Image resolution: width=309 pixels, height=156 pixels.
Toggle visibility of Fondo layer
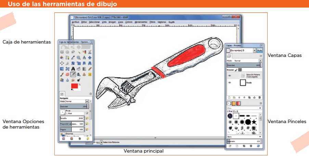(229, 83)
